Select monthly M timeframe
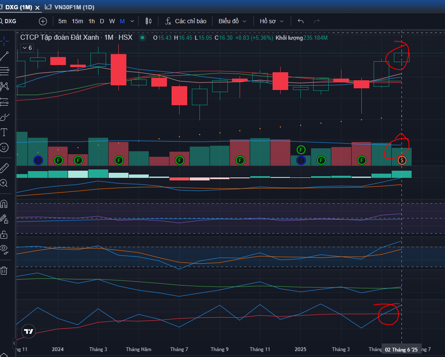The width and height of the screenshot is (445, 357). (x=122, y=21)
